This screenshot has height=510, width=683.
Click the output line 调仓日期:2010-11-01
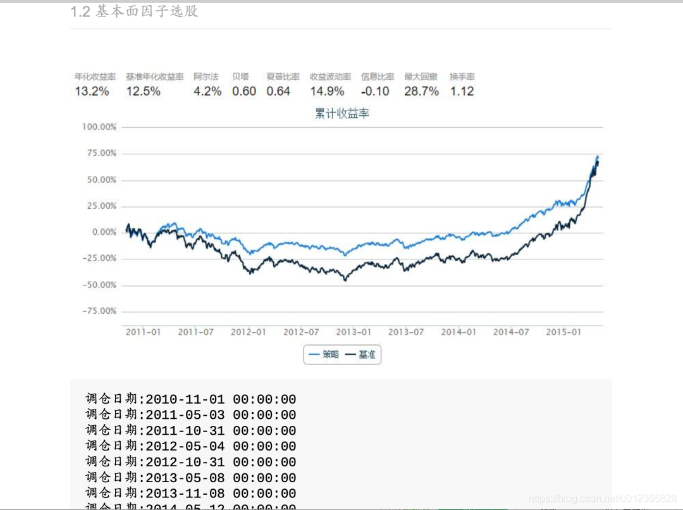pos(191,399)
